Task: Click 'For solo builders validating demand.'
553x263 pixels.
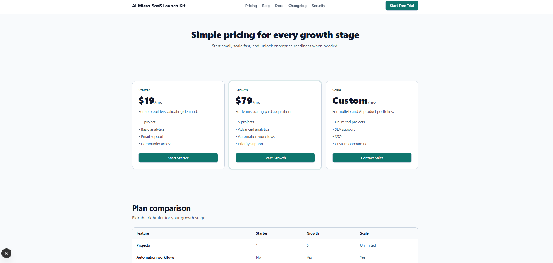Action: [x=168, y=112]
